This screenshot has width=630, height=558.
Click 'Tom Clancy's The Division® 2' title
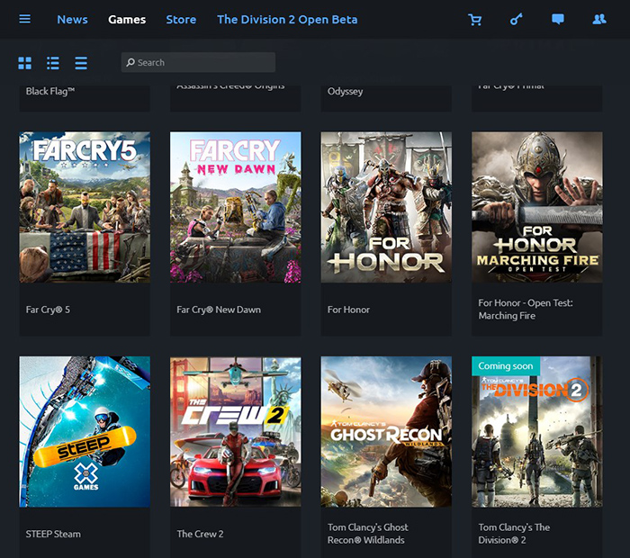click(514, 534)
